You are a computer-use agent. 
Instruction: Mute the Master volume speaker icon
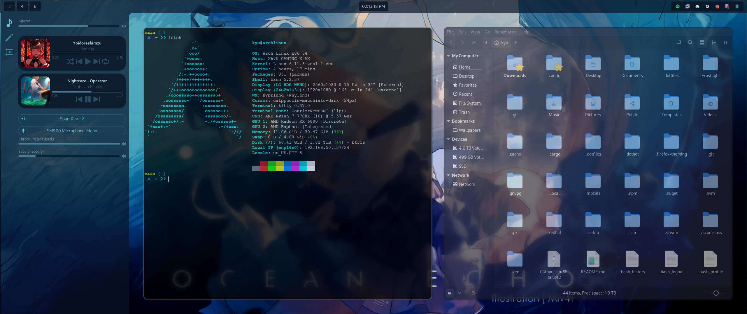pos(124,26)
